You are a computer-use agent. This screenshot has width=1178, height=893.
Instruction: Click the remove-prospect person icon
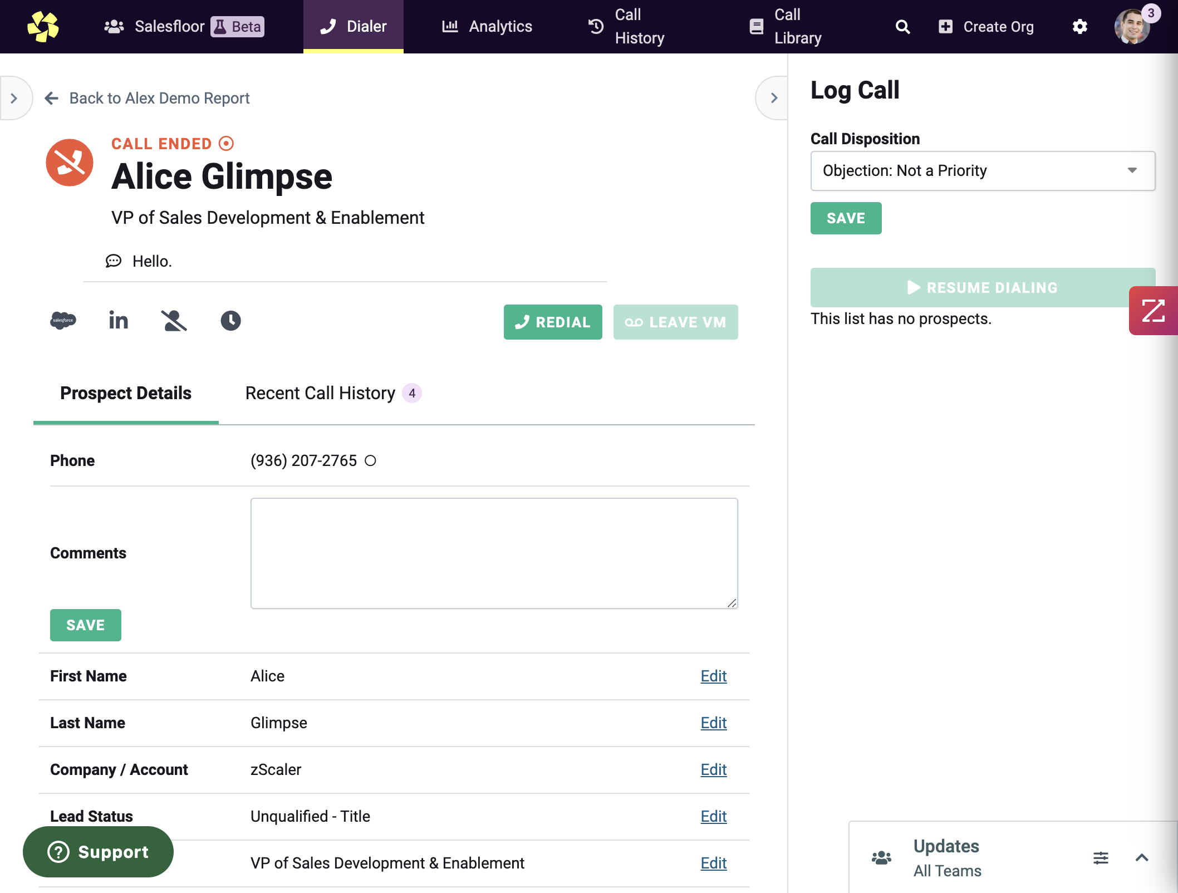click(174, 321)
